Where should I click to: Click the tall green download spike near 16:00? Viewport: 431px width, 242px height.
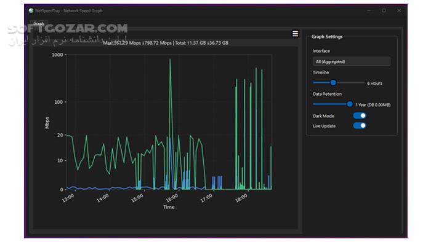[170, 109]
